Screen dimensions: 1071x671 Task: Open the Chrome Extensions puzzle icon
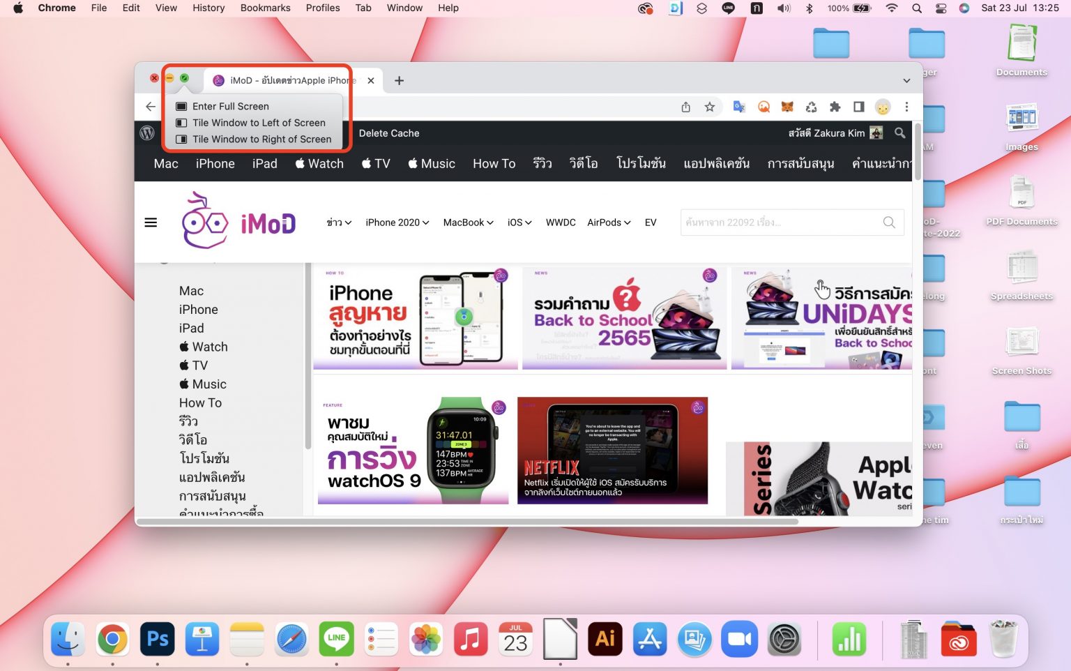[x=835, y=107]
